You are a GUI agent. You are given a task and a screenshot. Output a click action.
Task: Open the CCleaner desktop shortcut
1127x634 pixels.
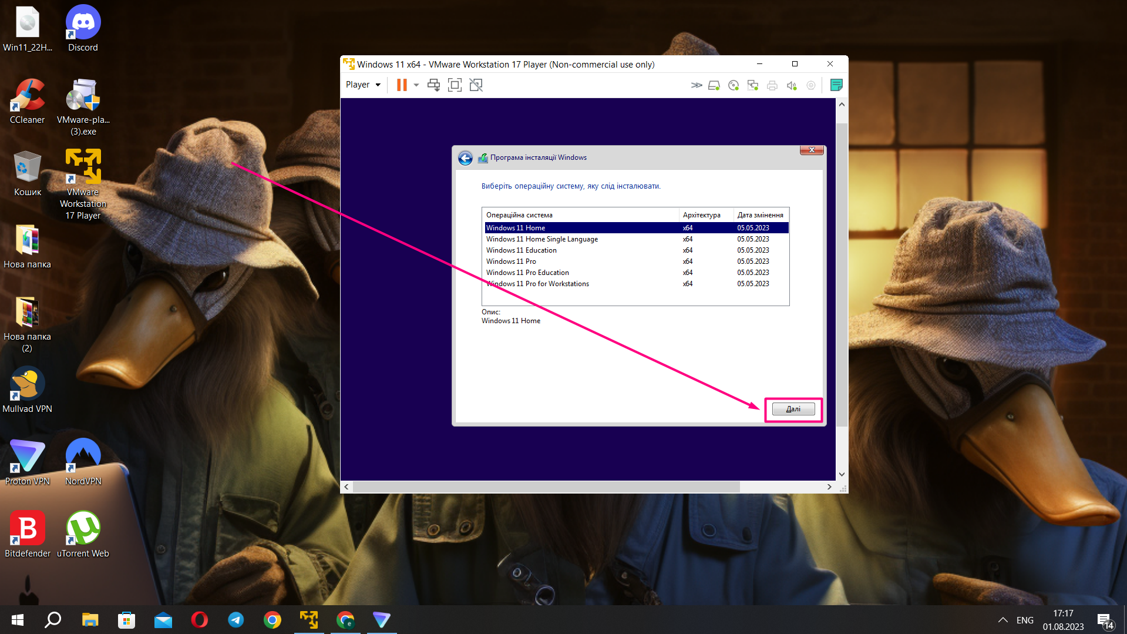click(x=27, y=101)
